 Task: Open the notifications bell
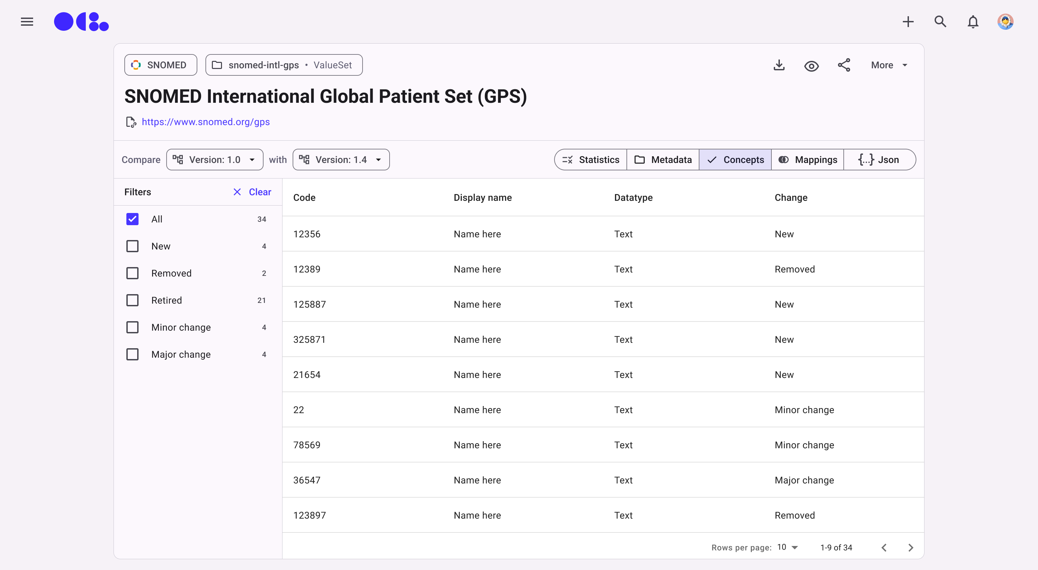point(973,22)
